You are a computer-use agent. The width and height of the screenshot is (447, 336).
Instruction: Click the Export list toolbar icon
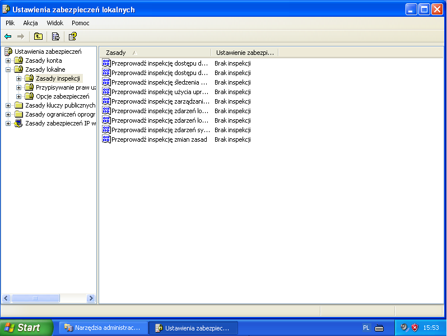tap(55, 36)
